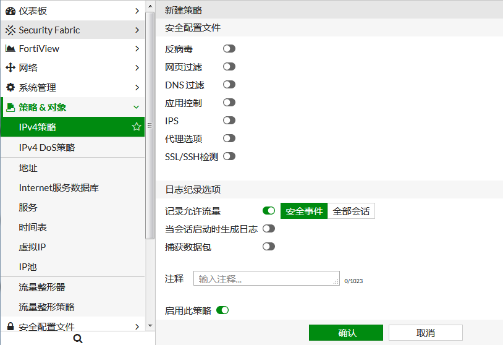Select the 安全事件 logging option
The image size is (503, 345).
[x=304, y=211]
